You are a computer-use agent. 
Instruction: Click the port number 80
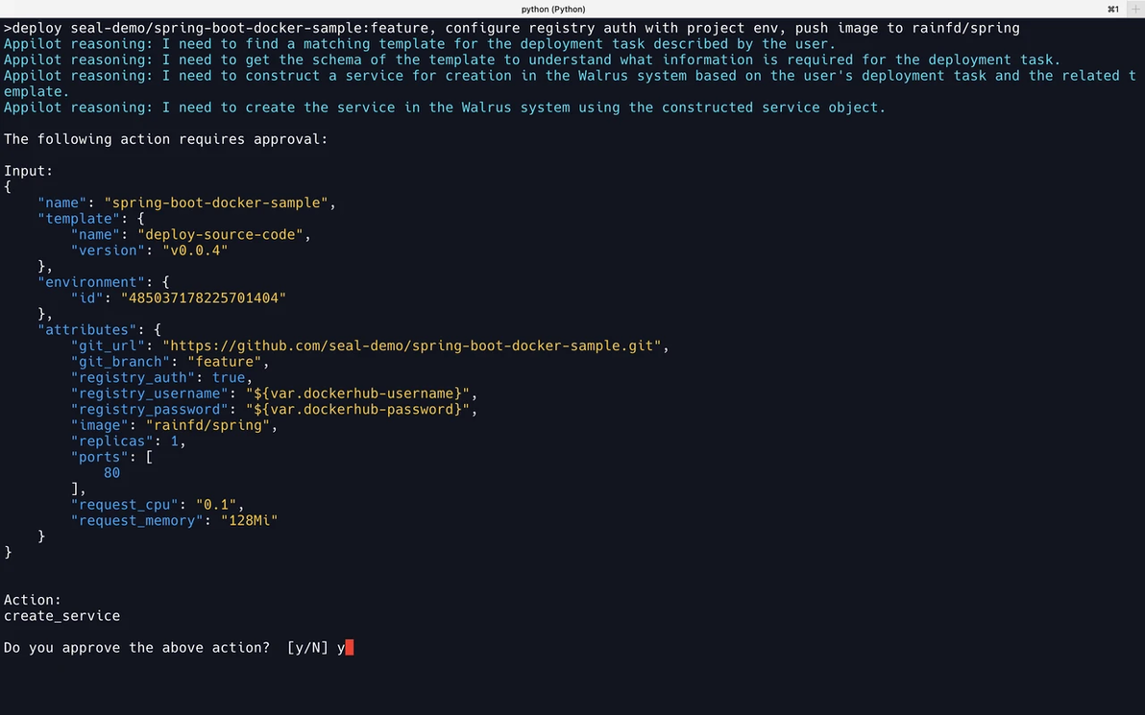(x=111, y=473)
